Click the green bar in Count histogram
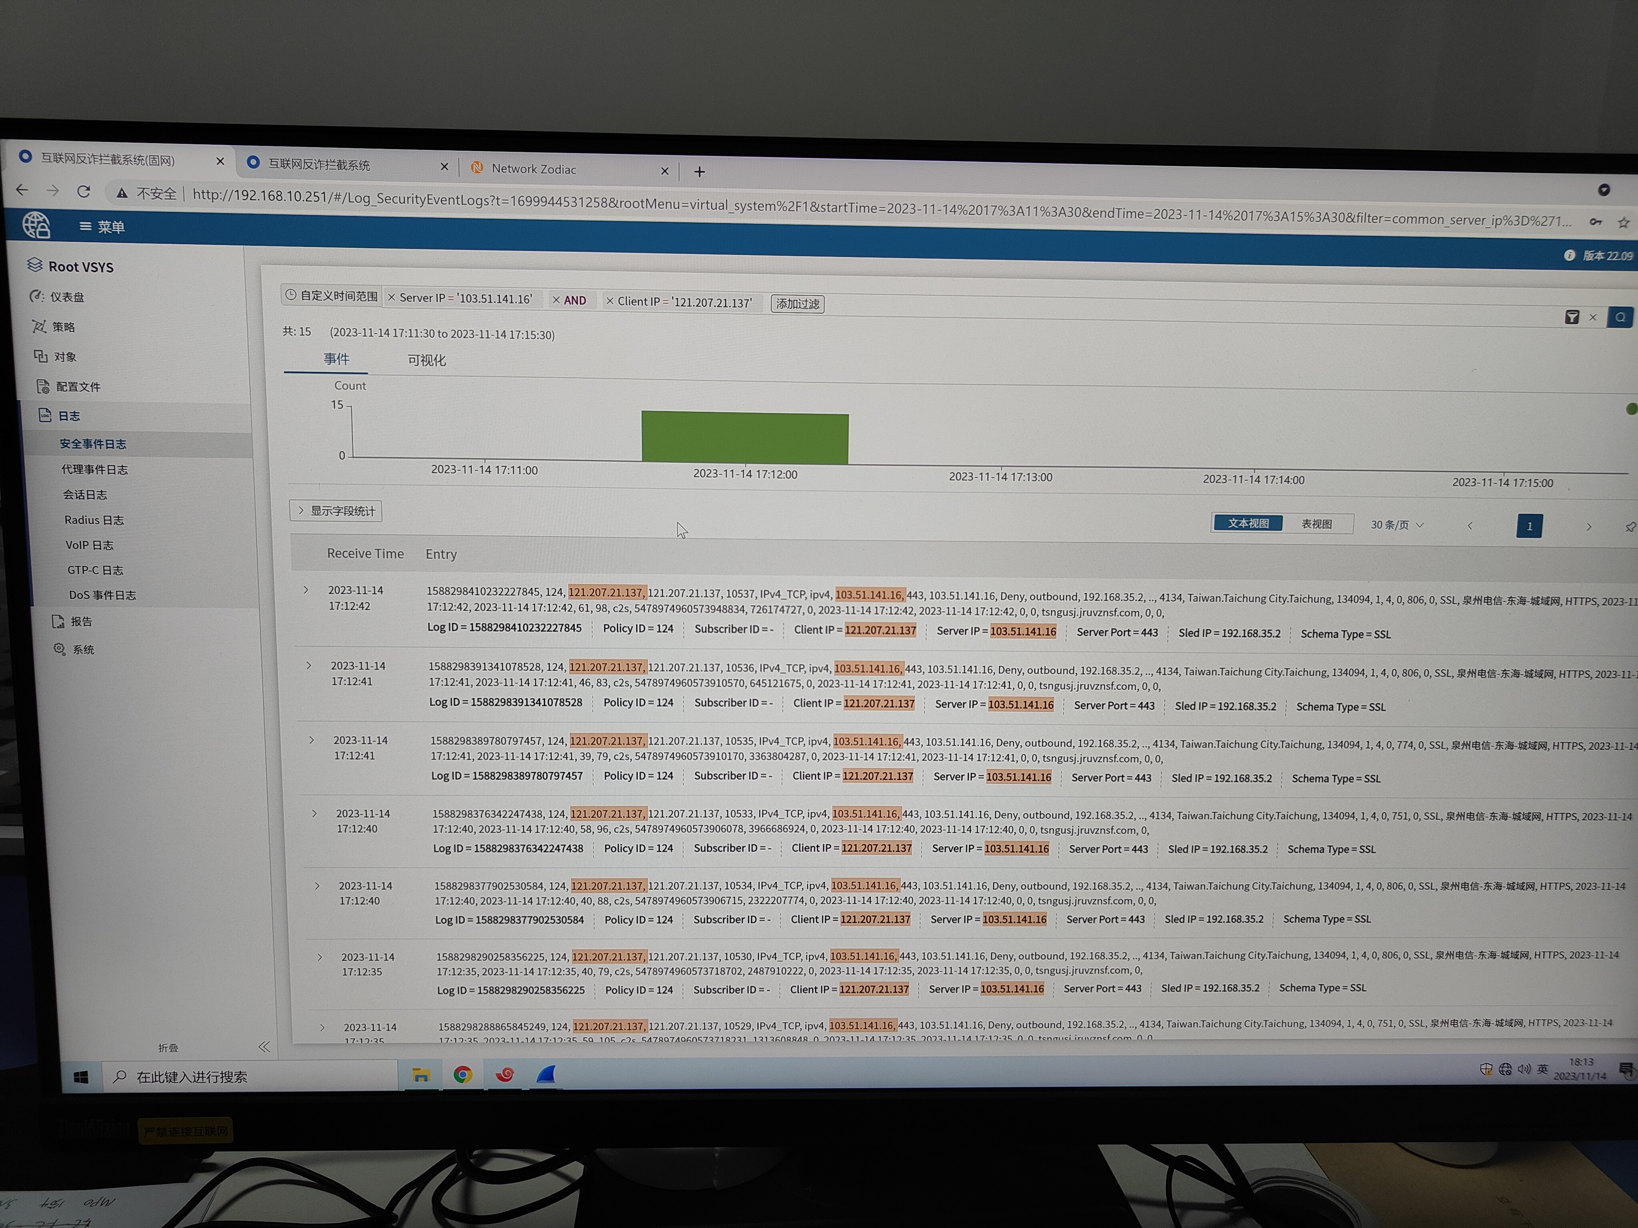The image size is (1638, 1228). tap(744, 437)
